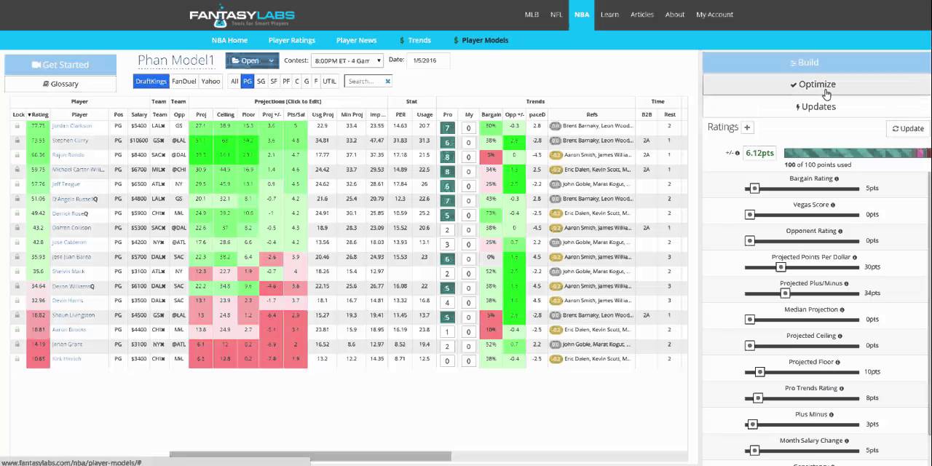932x466 pixels.
Task: Click info icon for Projected Plus/Minus
Action: click(x=847, y=284)
